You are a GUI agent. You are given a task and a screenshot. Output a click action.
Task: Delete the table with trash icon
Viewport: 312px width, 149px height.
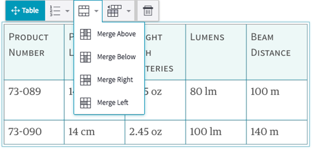(148, 11)
